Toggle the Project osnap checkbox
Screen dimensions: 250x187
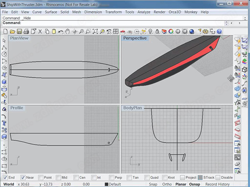click(182, 177)
